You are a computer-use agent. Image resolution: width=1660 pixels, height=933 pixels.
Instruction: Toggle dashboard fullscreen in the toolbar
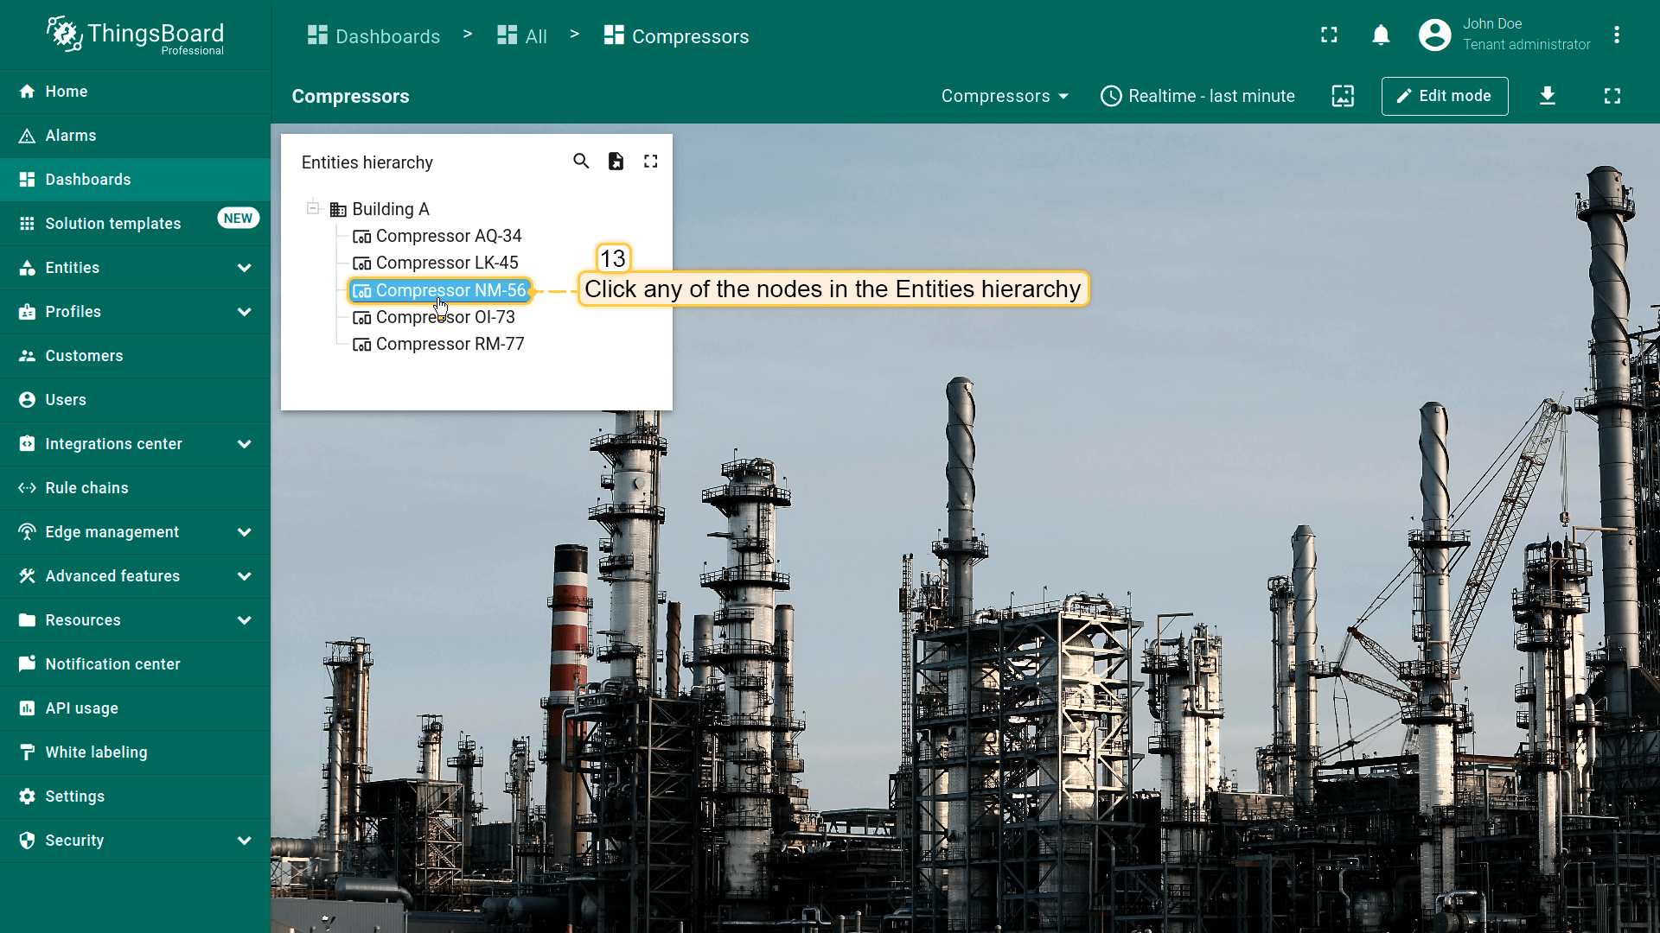point(1612,96)
